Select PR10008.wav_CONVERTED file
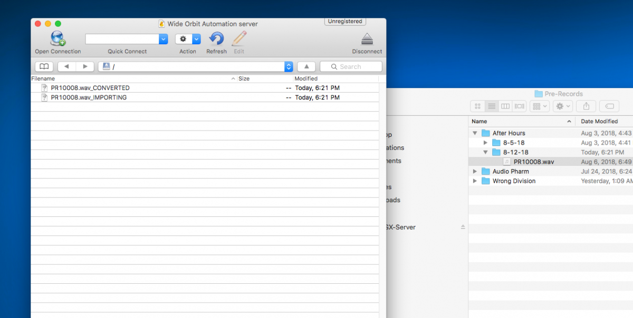Image resolution: width=633 pixels, height=318 pixels. pos(90,88)
